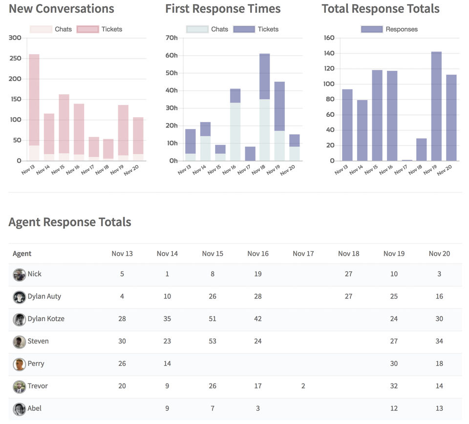Hide Tickets series in First Response Times
This screenshot has width=469, height=424.
tap(256, 29)
